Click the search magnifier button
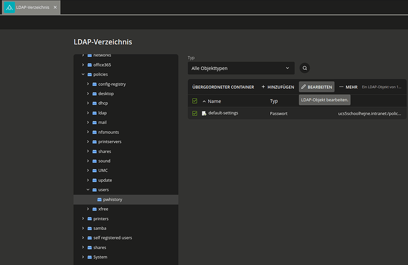The height and width of the screenshot is (265, 408). point(305,68)
